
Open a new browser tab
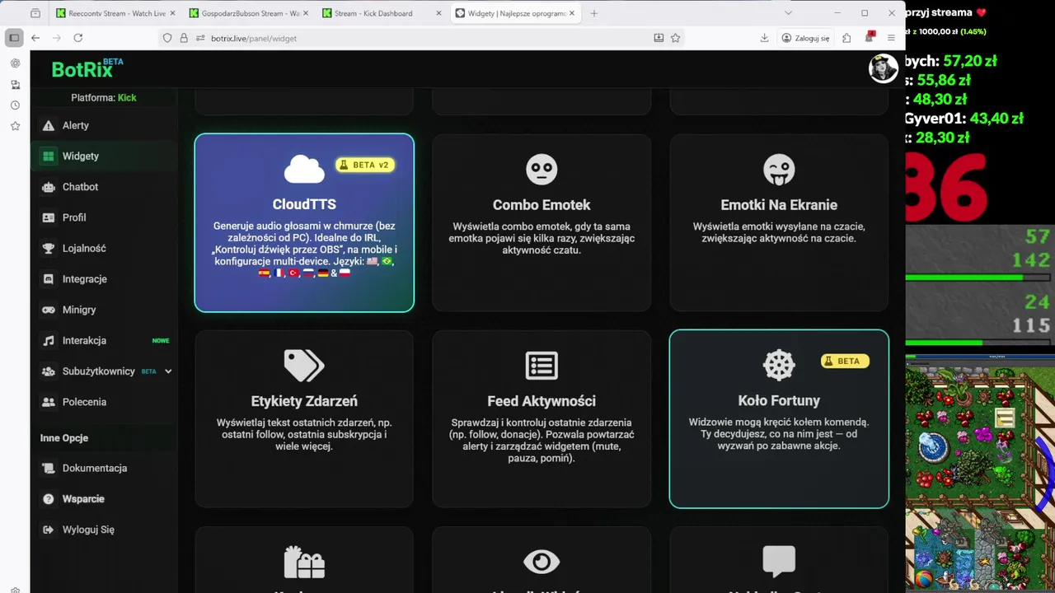pyautogui.click(x=594, y=13)
